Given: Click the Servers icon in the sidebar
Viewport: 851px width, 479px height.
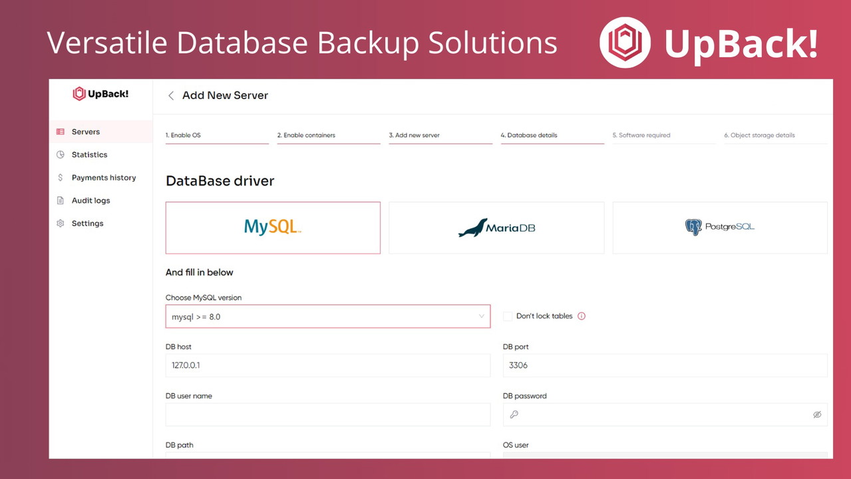Looking at the screenshot, I should point(61,132).
